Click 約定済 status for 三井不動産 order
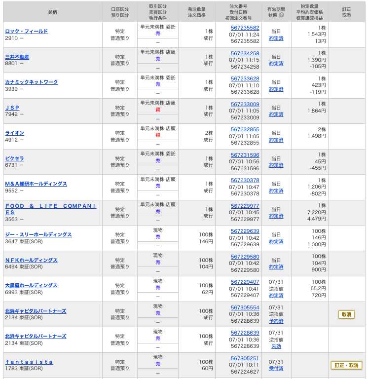The width and height of the screenshot is (368, 379). pyautogui.click(x=276, y=63)
